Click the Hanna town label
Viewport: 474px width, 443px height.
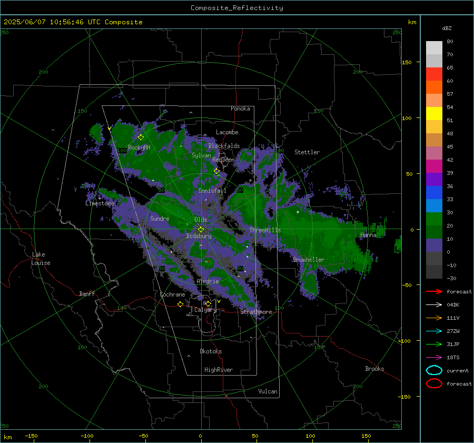point(368,235)
